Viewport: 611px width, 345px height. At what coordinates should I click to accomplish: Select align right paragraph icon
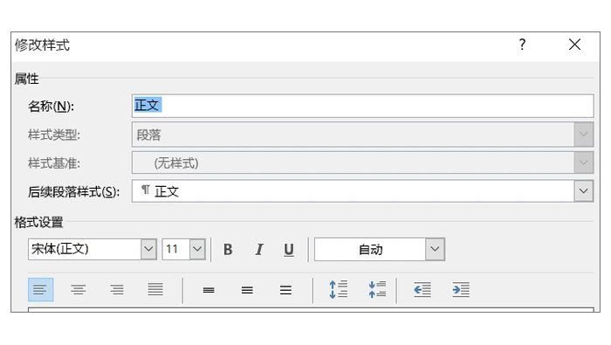(x=117, y=290)
